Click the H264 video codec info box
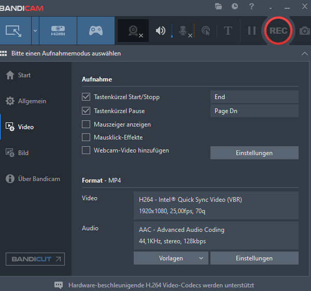311x291 pixels. [216, 205]
